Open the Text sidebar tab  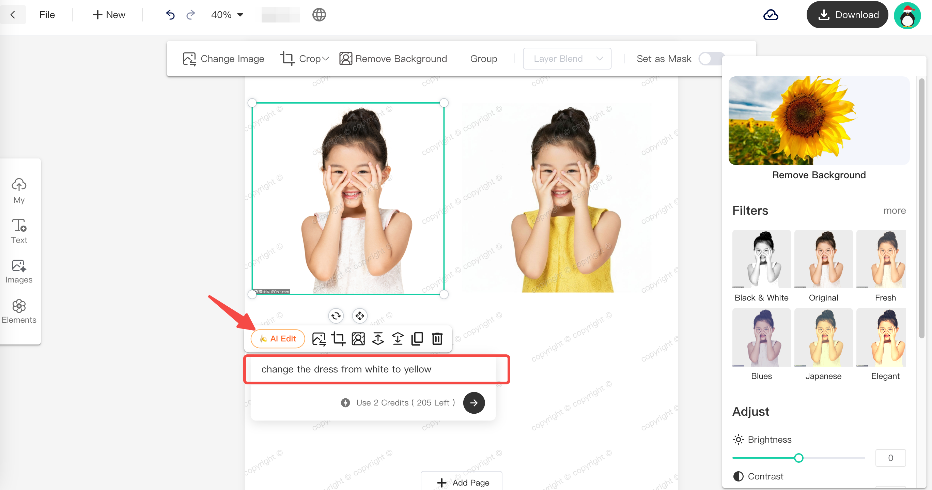(x=19, y=231)
